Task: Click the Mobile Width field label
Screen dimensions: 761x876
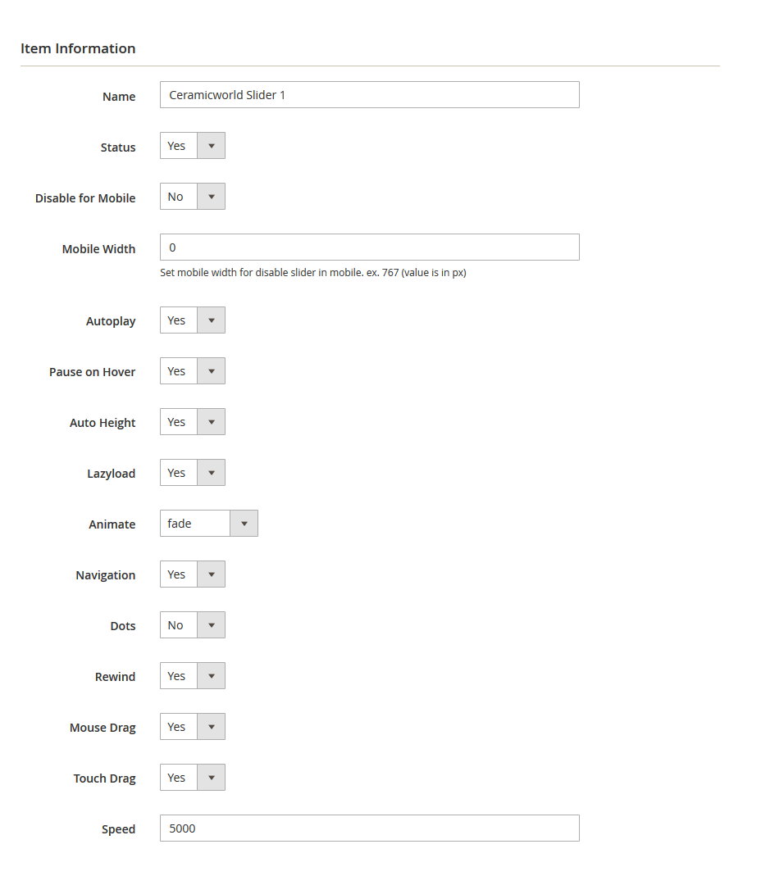Action: [x=98, y=249]
